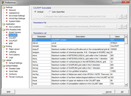This screenshot has height=96, width=131.
Task: Click the Default Palette folder icon
Action: click(4, 66)
